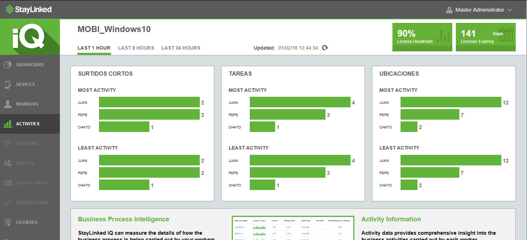Open Licenses using its certificate icon
This screenshot has width=527, height=240.
pyautogui.click(x=8, y=222)
